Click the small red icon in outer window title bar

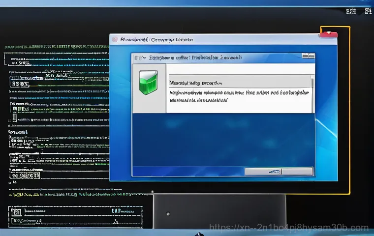click(115, 39)
